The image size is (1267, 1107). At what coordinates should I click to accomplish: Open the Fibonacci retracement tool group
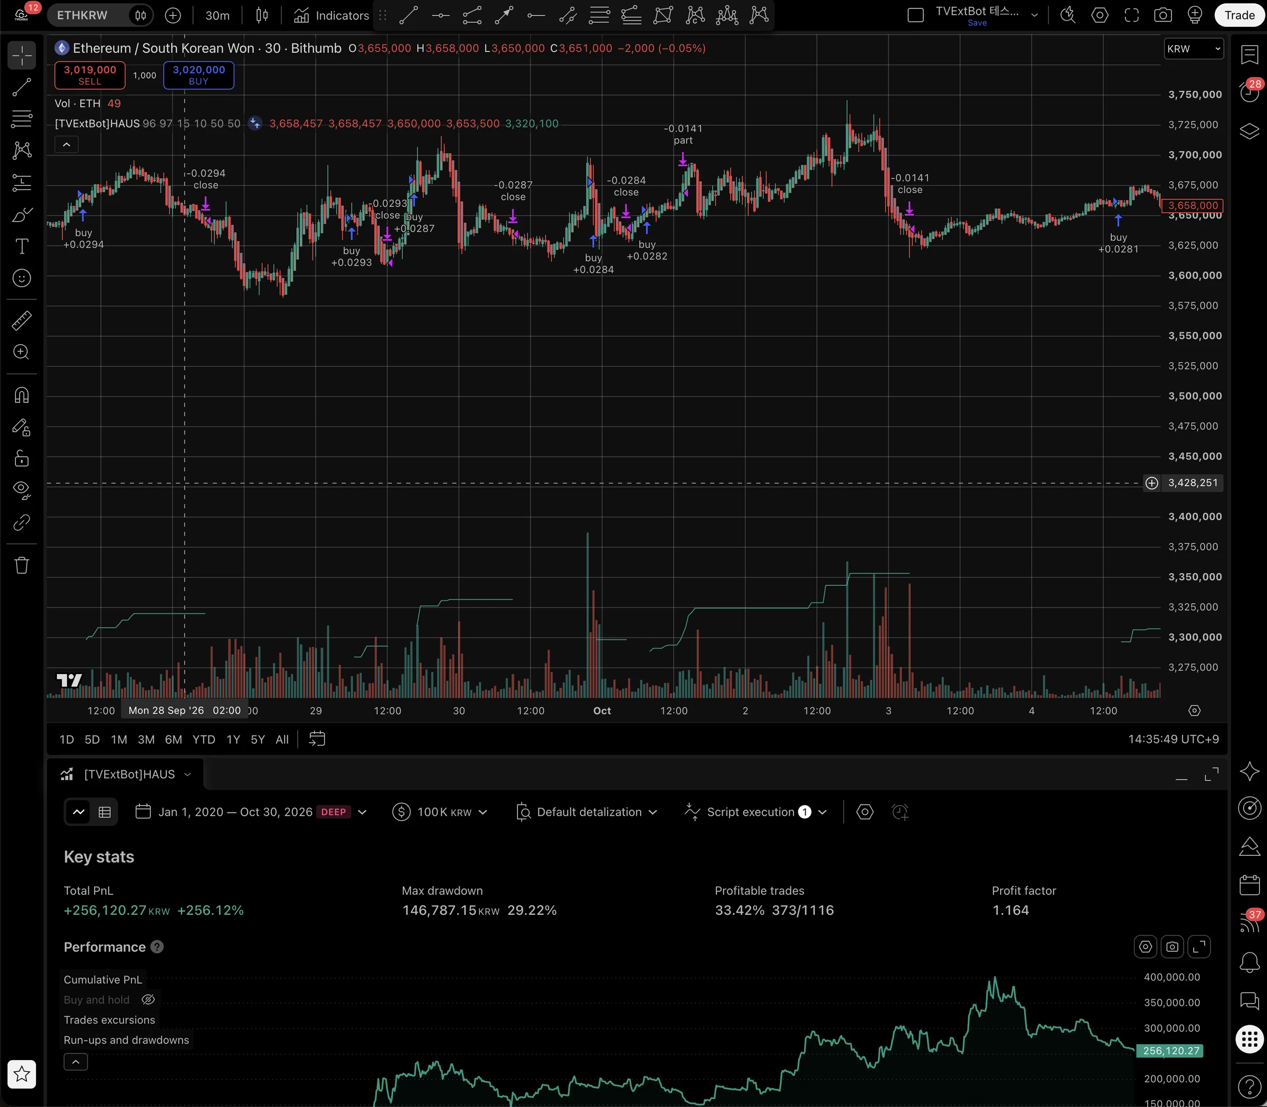(x=22, y=119)
